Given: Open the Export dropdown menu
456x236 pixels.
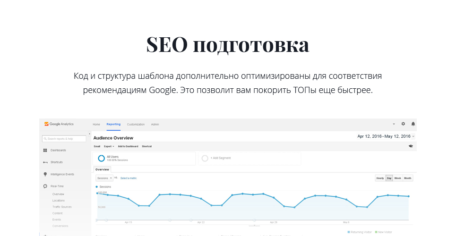Looking at the screenshot, I should tap(109, 146).
